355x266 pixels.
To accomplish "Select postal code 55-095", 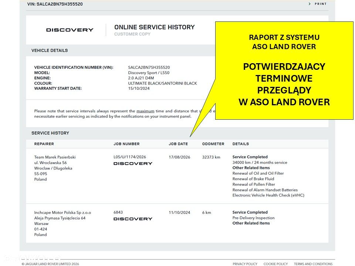I will (x=41, y=174).
